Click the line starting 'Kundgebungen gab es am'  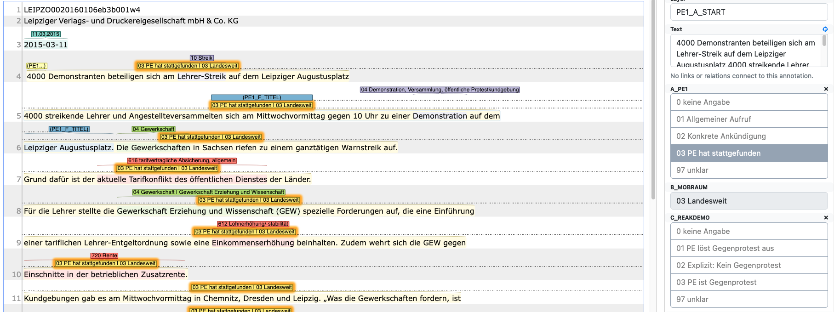coord(242,298)
